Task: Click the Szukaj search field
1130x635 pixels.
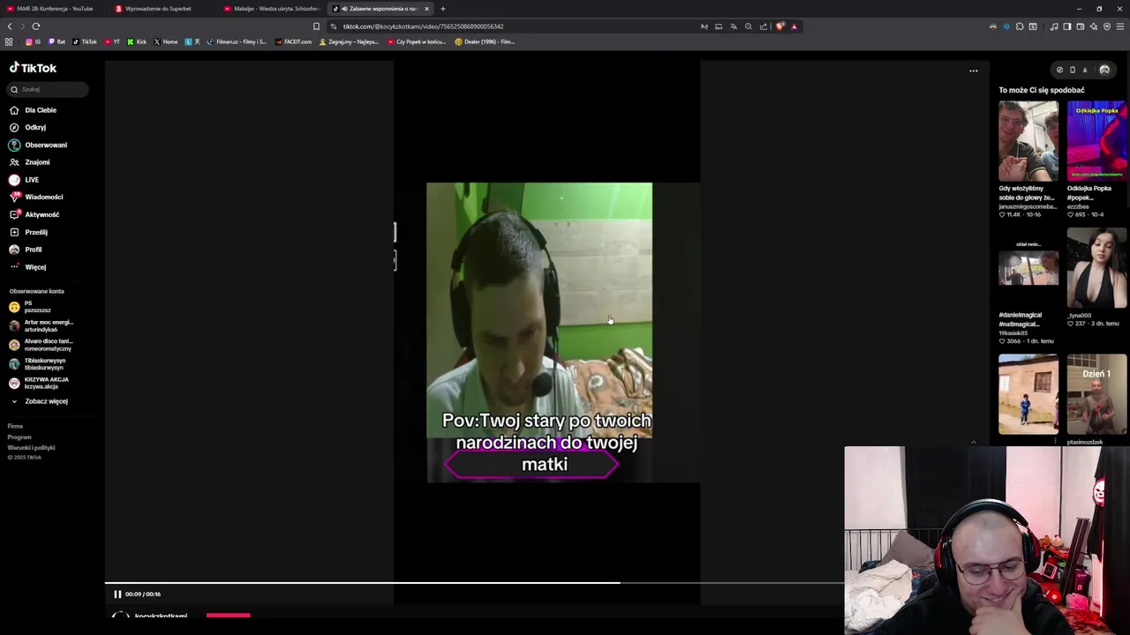Action: pos(49,89)
